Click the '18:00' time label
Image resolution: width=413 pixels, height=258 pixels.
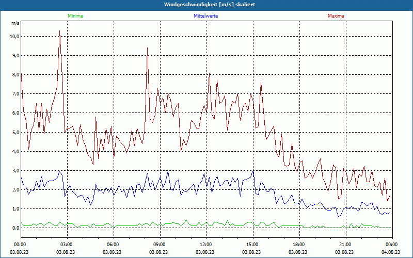point(298,245)
